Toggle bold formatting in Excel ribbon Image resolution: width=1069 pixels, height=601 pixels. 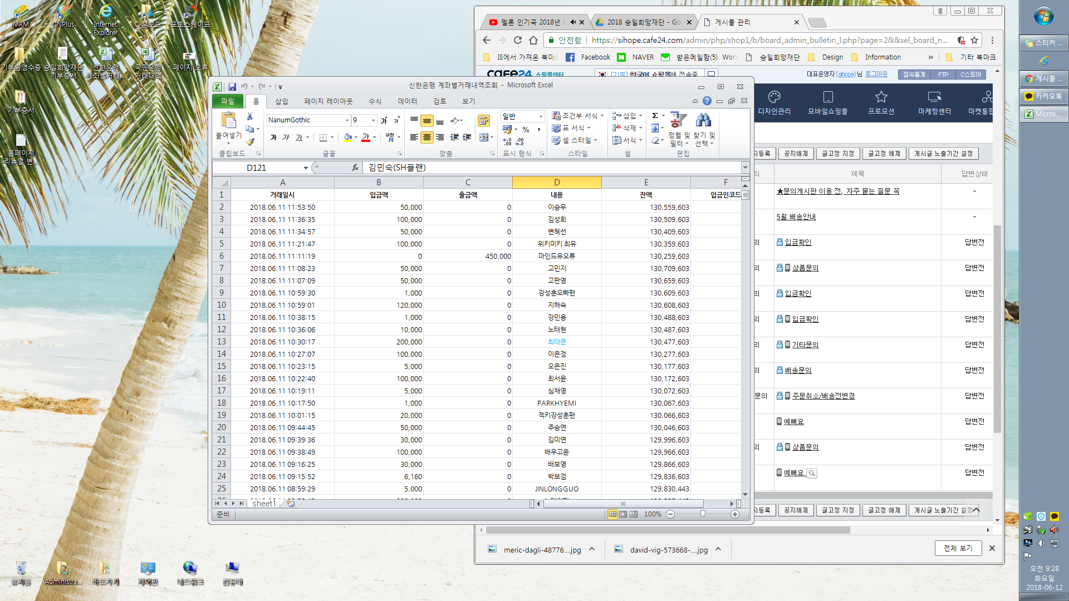[273, 137]
